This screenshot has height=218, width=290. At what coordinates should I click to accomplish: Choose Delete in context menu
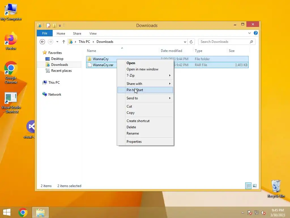click(145, 127)
